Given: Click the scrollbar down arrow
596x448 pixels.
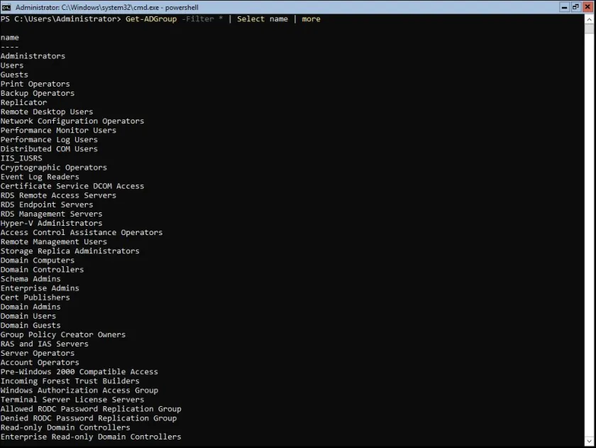Looking at the screenshot, I should coord(590,442).
